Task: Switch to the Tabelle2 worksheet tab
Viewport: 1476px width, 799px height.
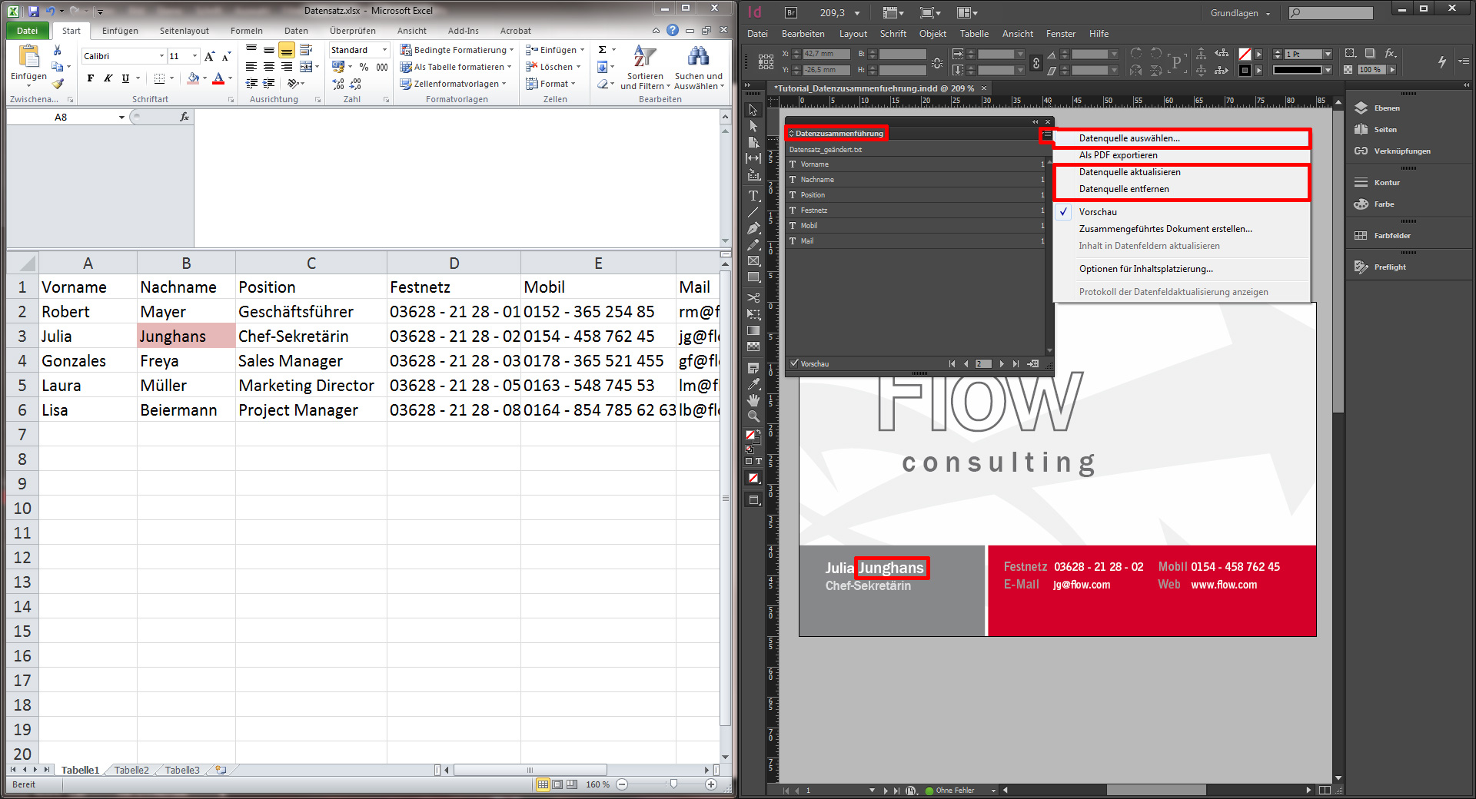Action: [x=131, y=770]
